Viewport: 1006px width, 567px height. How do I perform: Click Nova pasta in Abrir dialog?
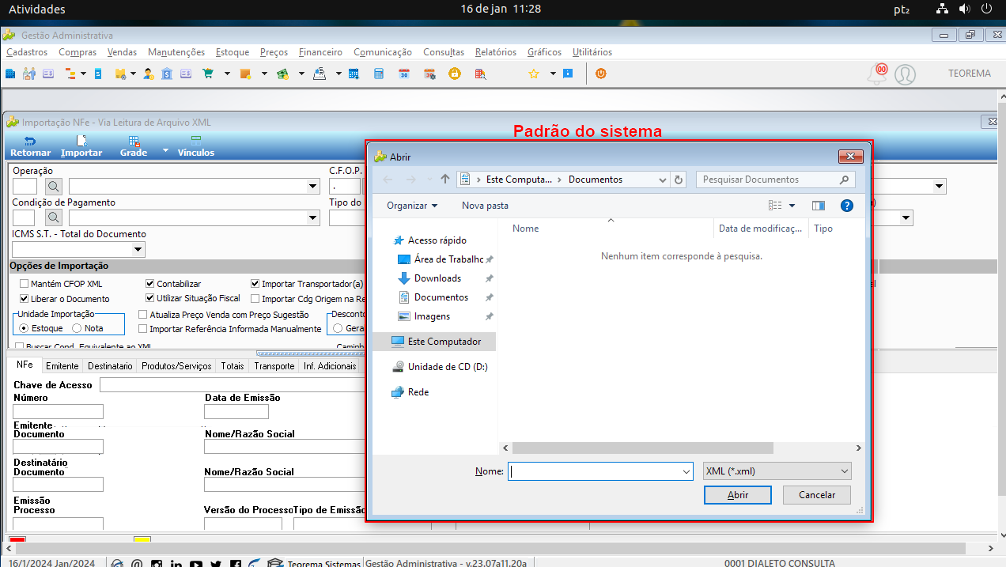tap(485, 206)
